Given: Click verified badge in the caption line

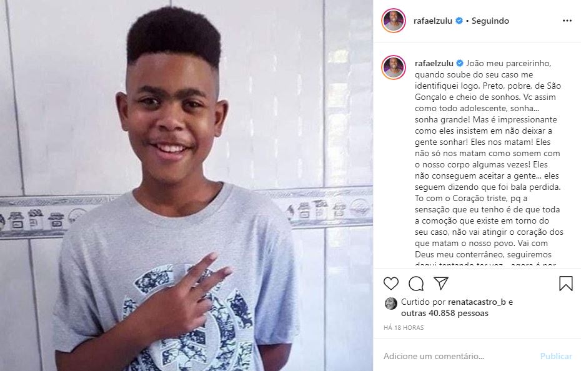Looking at the screenshot, I should tap(459, 63).
